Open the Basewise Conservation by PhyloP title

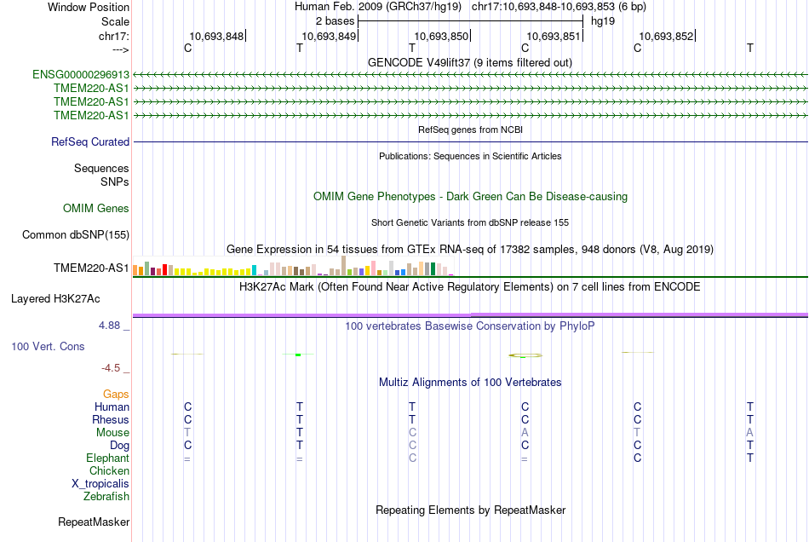click(470, 326)
